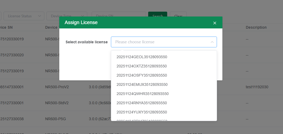The image size is (283, 134).
Task: Collapse the license list via chevron arrow
Action: tap(212, 42)
